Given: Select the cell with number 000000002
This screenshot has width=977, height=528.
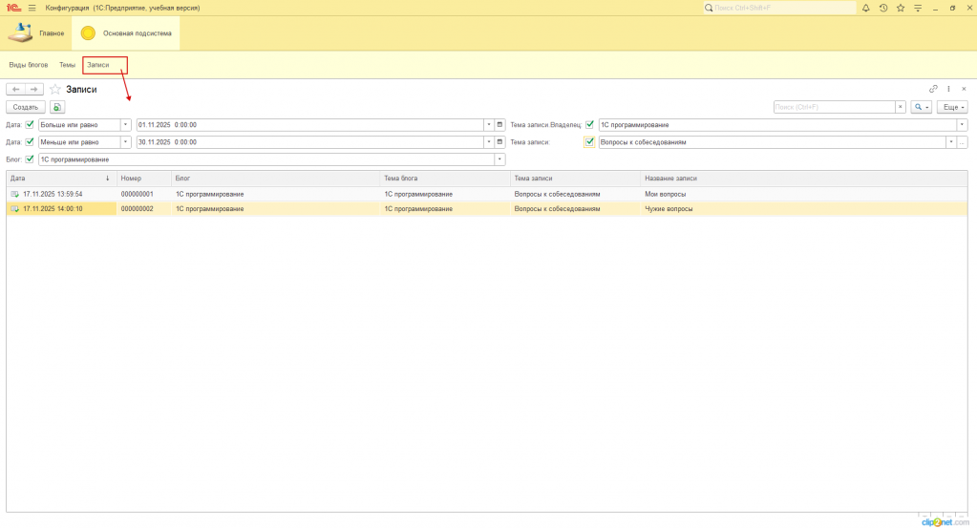Looking at the screenshot, I should pos(144,209).
